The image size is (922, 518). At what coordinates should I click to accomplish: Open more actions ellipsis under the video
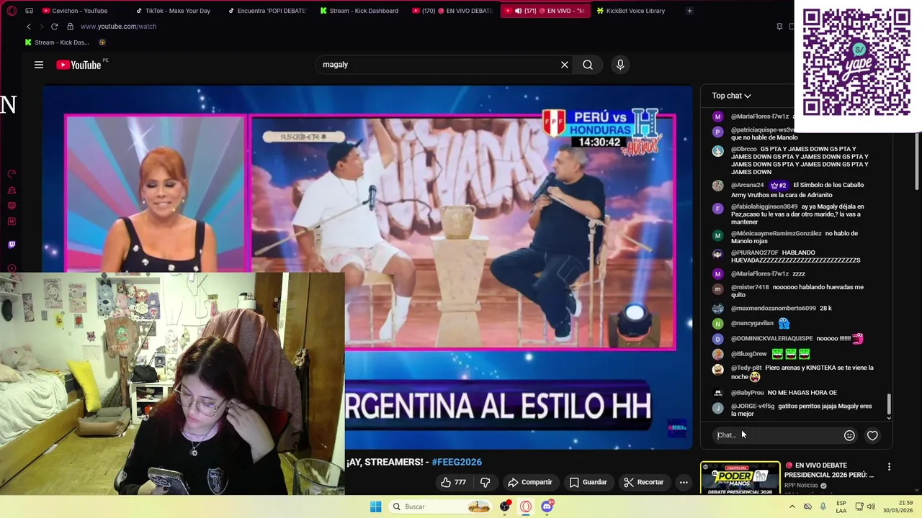pyautogui.click(x=684, y=482)
